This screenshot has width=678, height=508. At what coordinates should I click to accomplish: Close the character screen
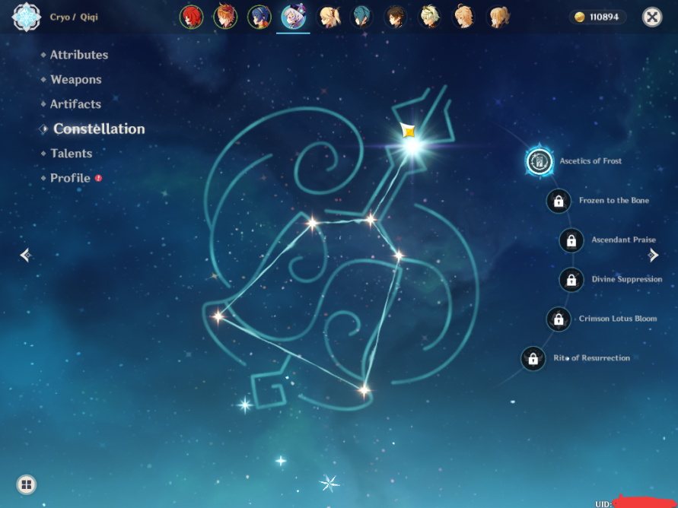(652, 17)
